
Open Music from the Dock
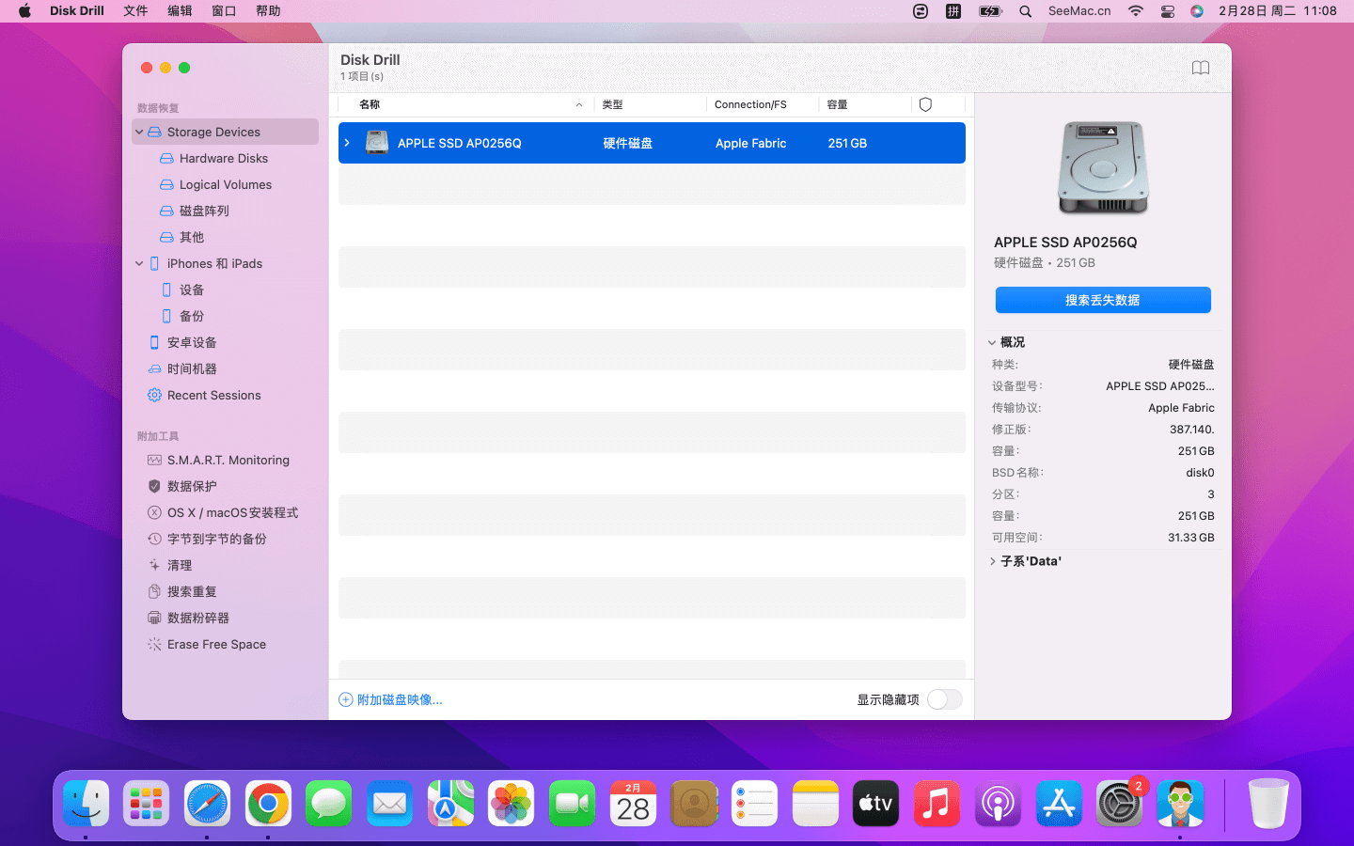click(x=937, y=804)
